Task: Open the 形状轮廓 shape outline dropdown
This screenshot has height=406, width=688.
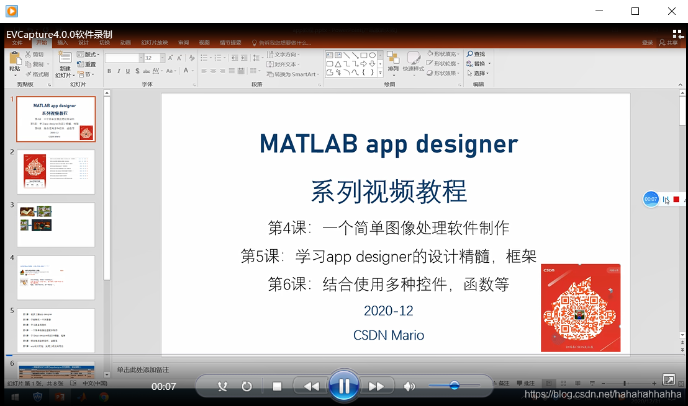Action: tap(443, 63)
